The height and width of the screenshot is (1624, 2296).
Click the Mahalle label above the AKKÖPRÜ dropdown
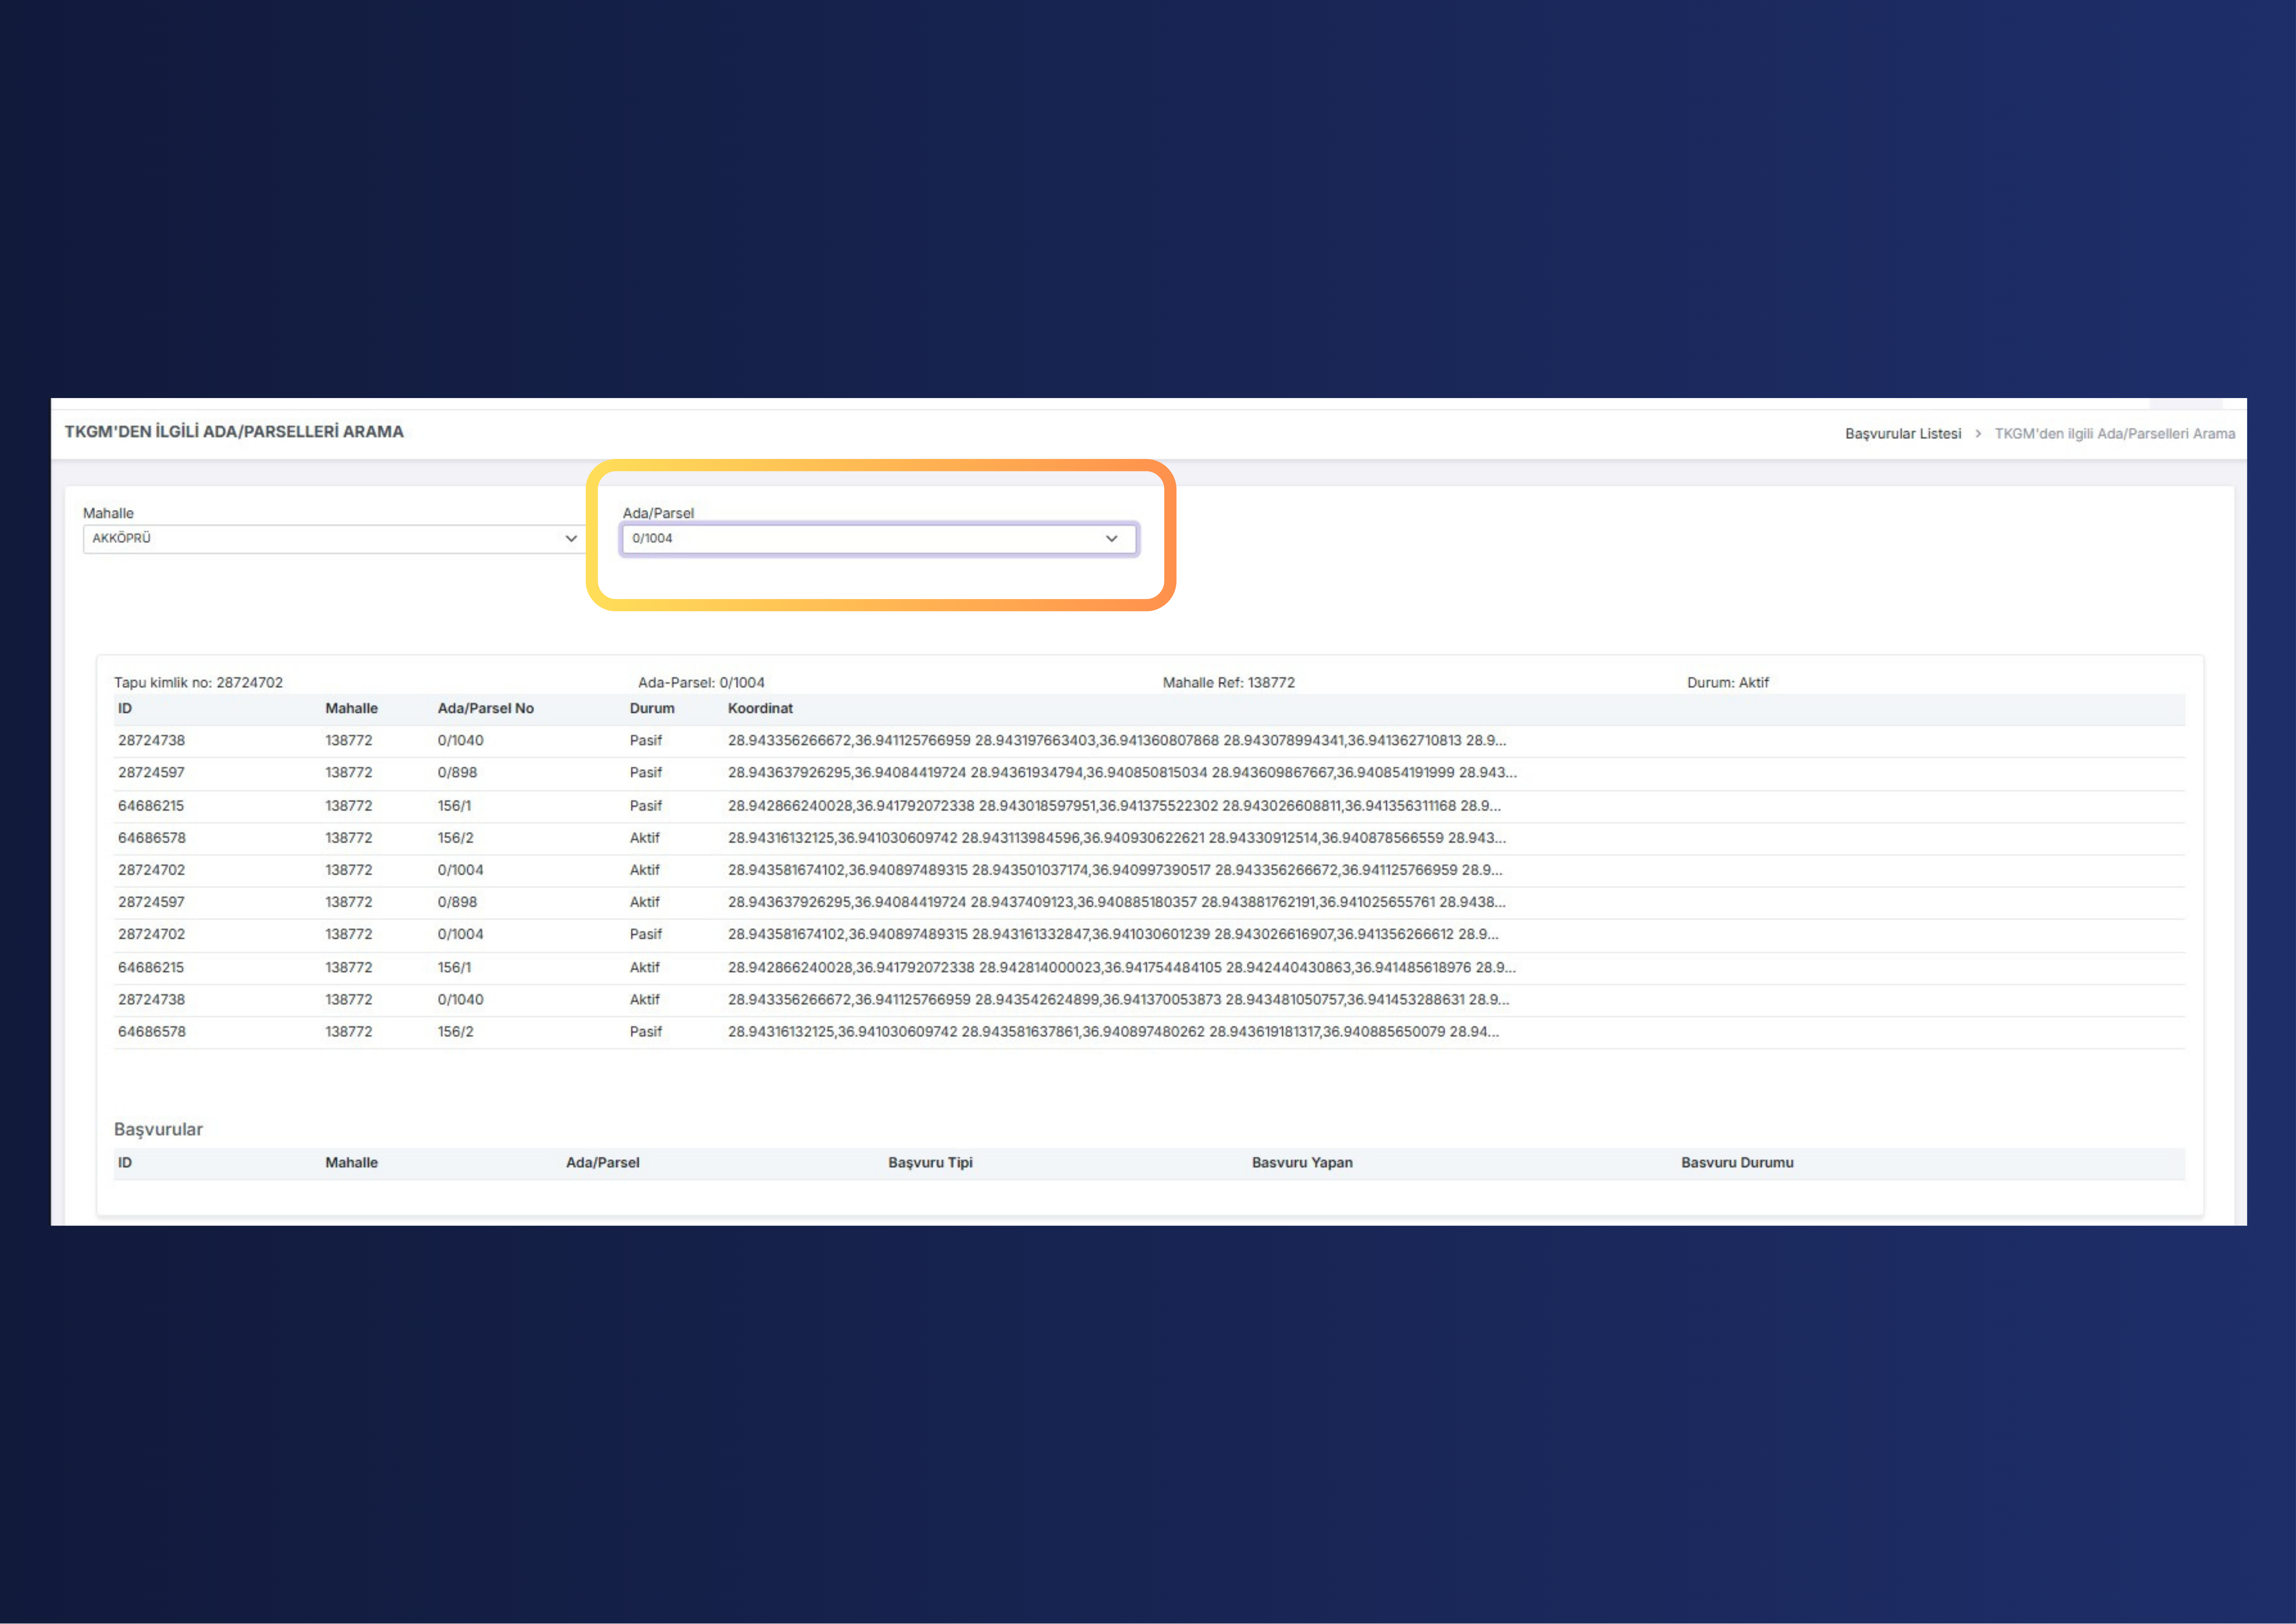tap(108, 513)
